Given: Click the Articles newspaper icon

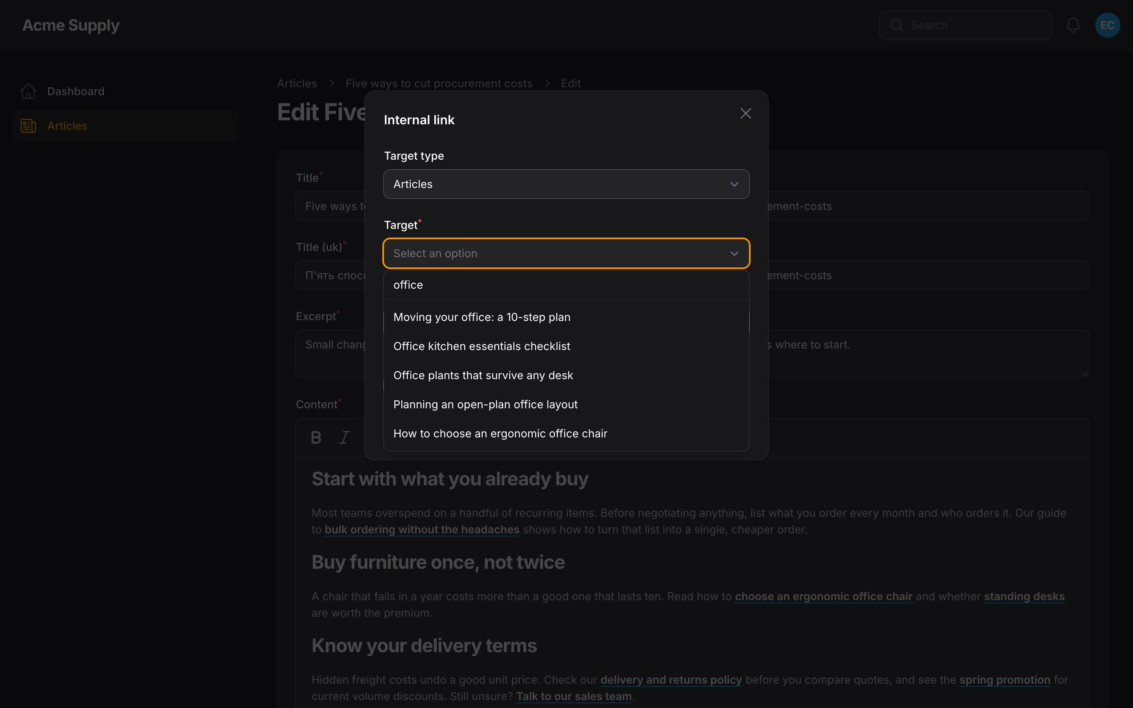Looking at the screenshot, I should tap(28, 126).
